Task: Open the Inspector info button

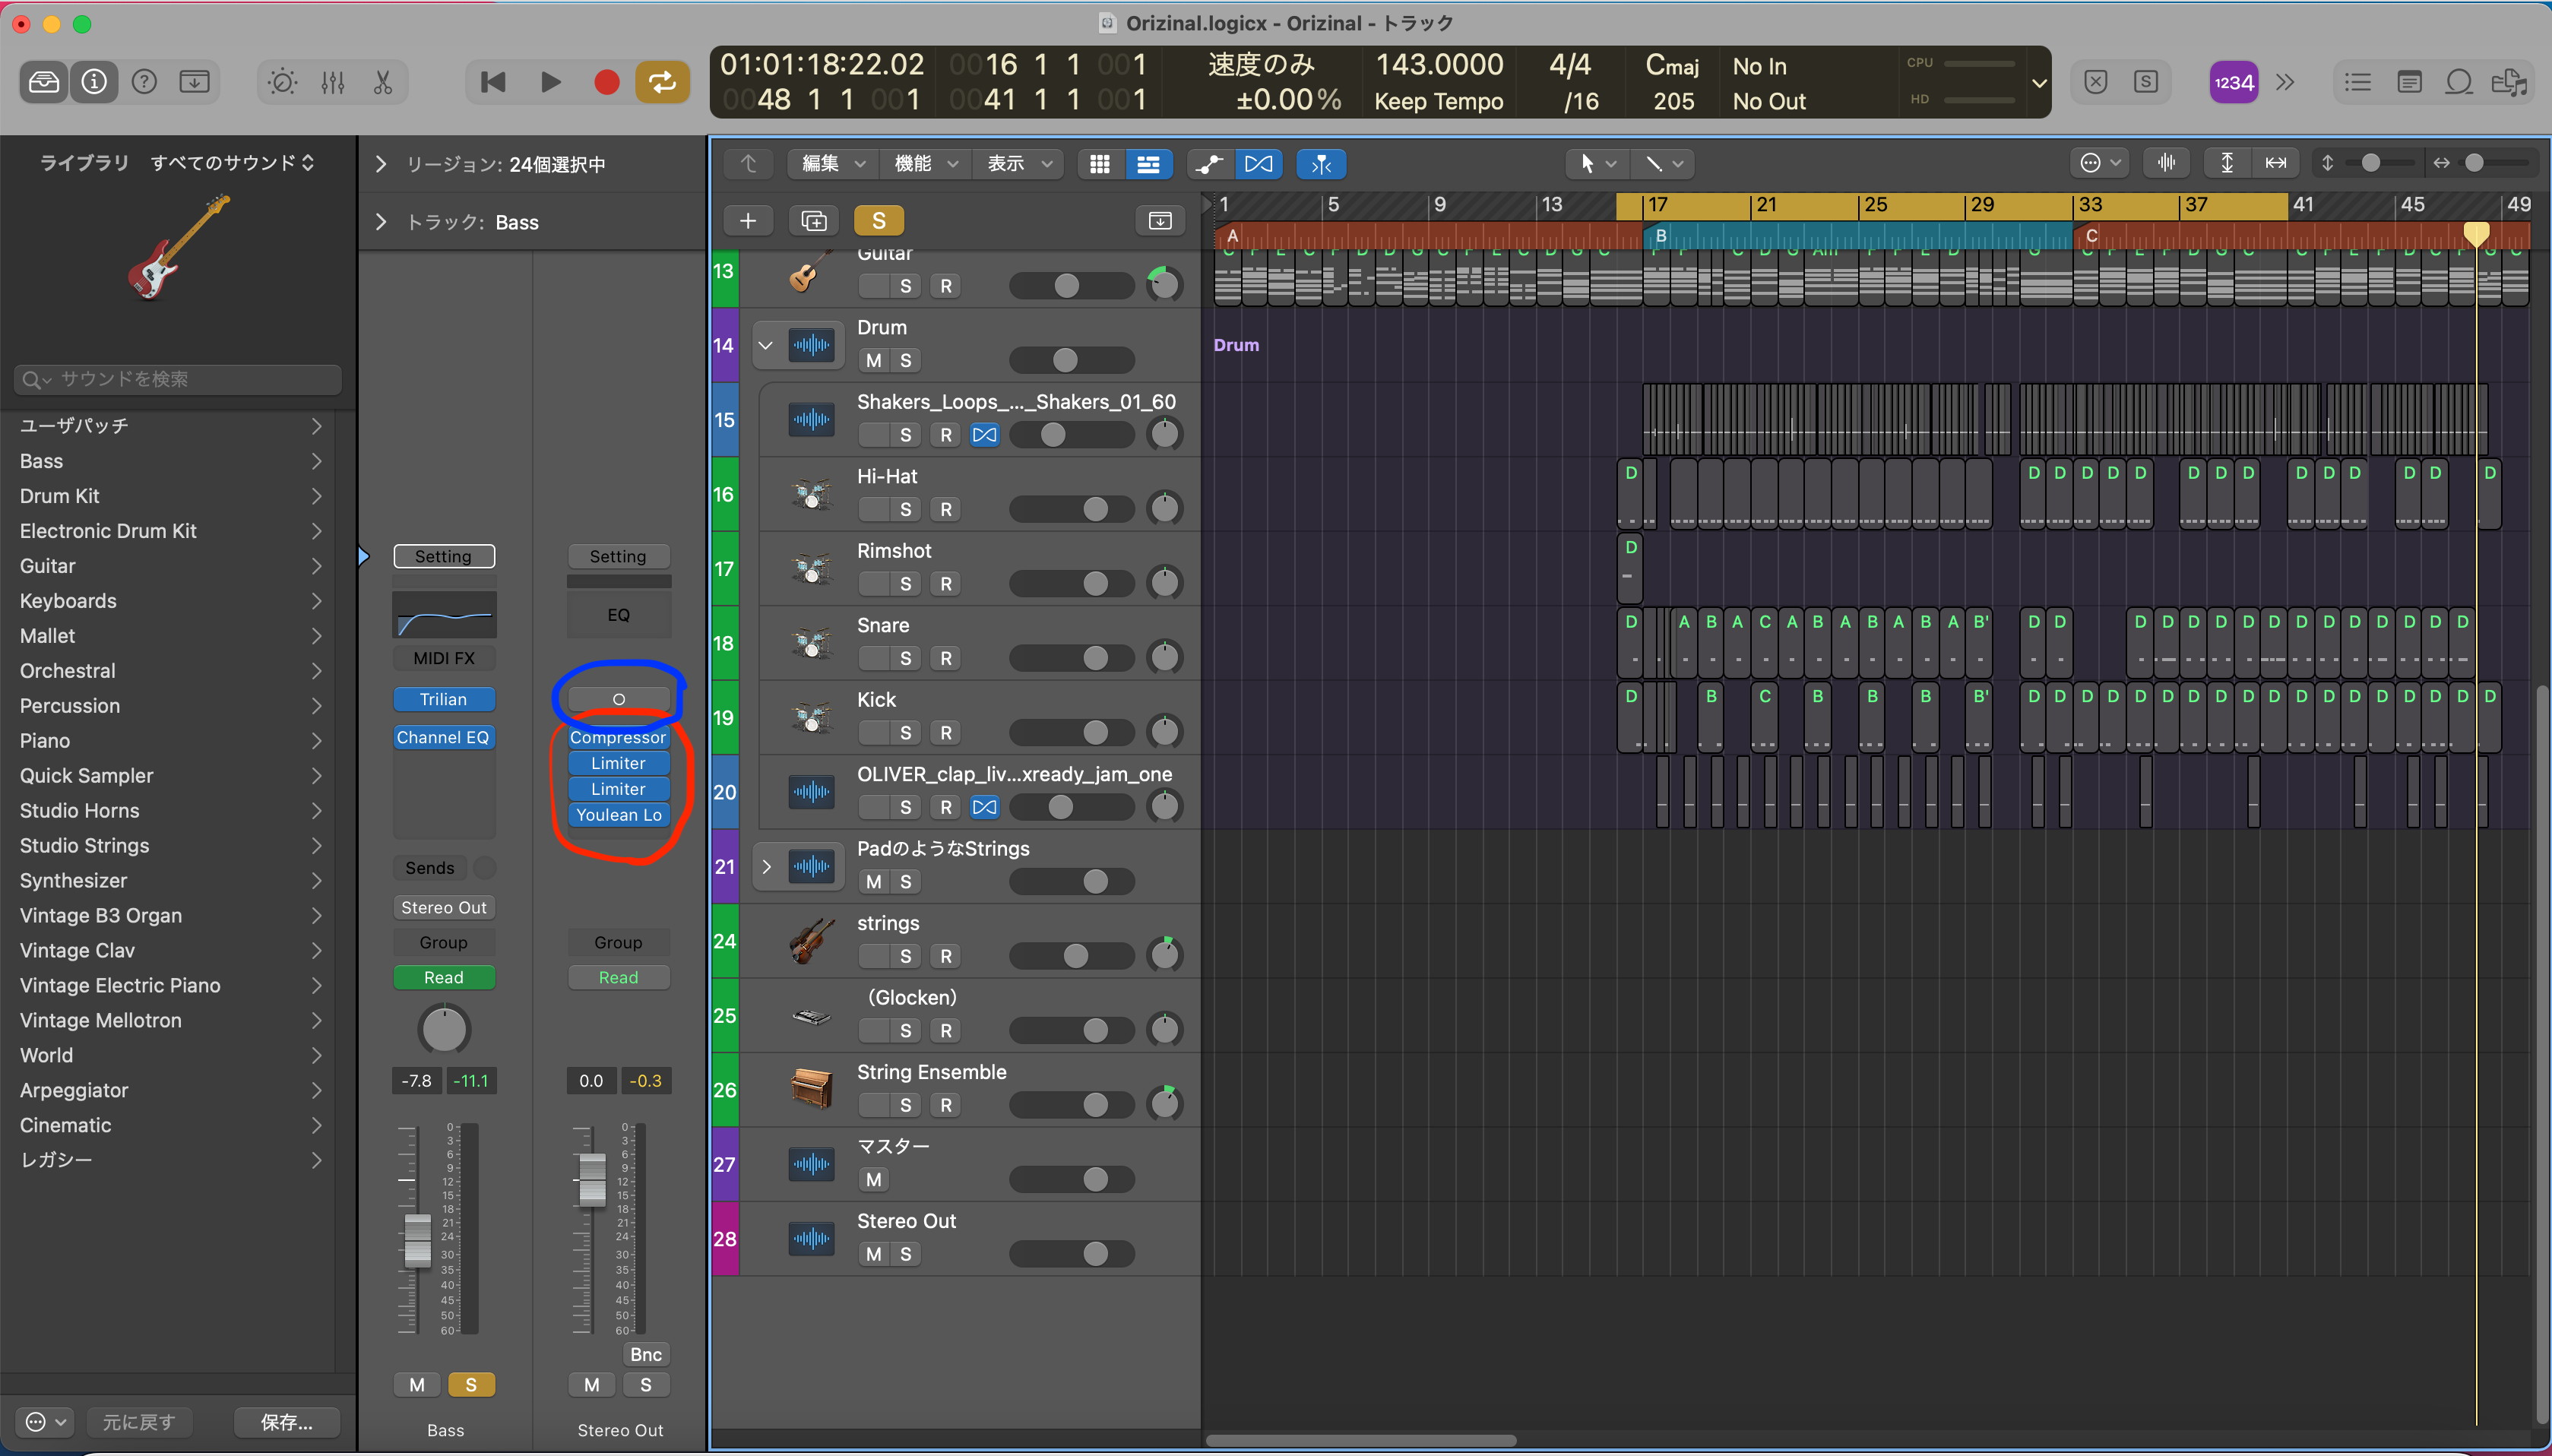Action: [94, 82]
